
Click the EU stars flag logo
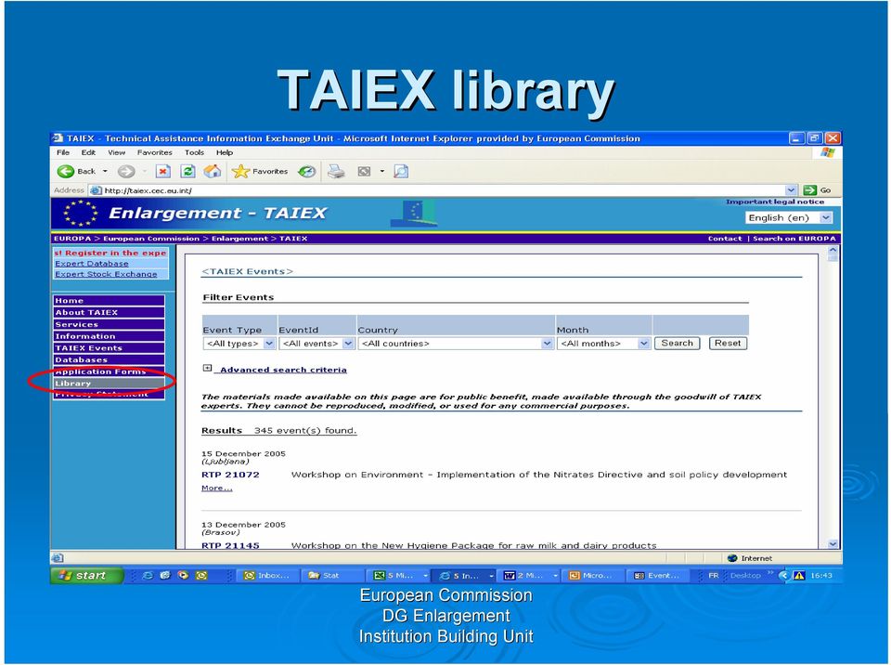pos(80,214)
